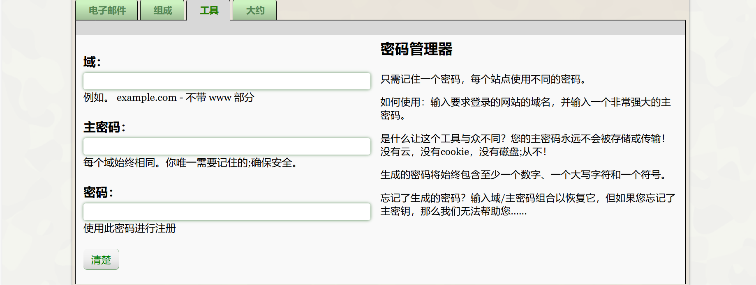This screenshot has height=285, width=756.
Task: Select the 工具 tab
Action: [x=208, y=10]
